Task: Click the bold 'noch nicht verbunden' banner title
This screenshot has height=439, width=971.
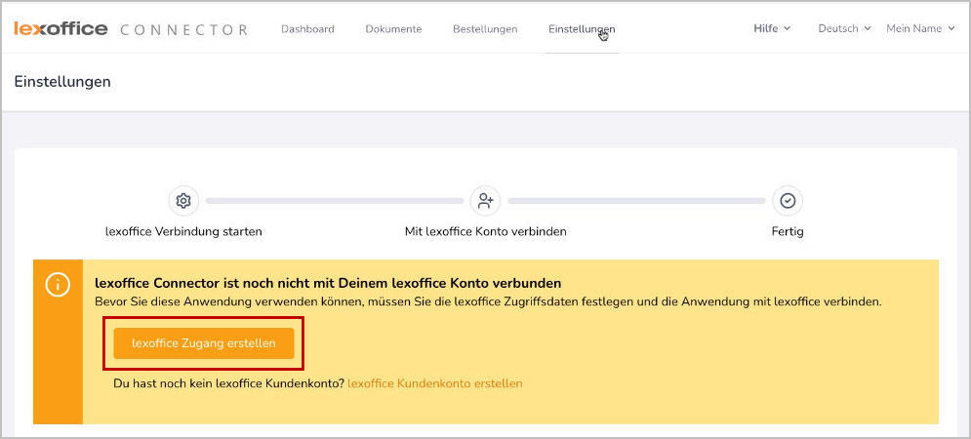Action: point(328,284)
